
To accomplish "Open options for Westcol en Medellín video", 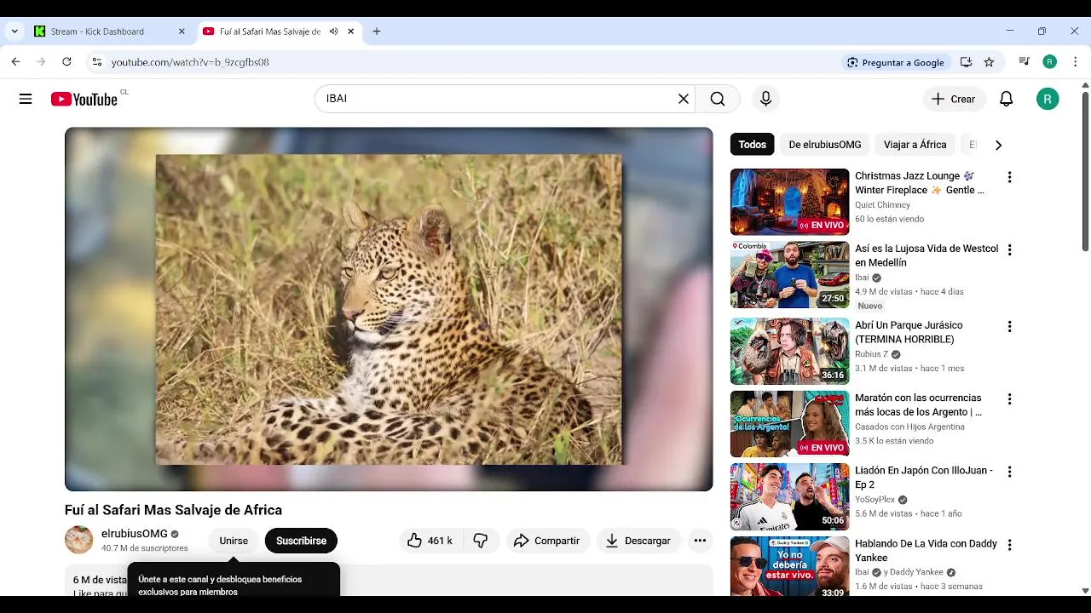I will (1009, 250).
